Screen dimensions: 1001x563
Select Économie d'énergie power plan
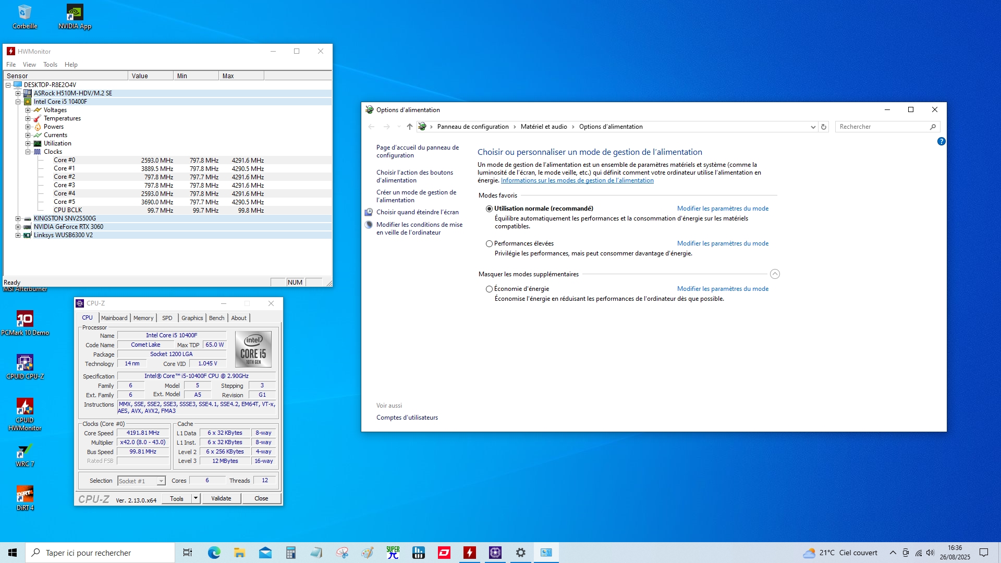pos(489,289)
